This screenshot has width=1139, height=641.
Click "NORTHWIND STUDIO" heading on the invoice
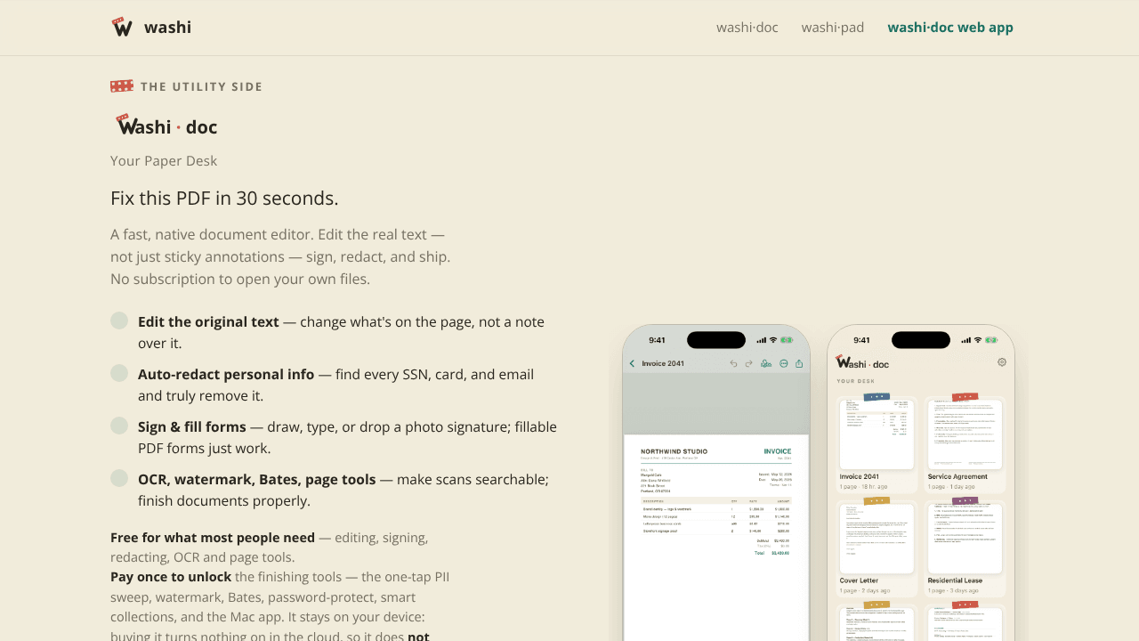[x=675, y=451]
